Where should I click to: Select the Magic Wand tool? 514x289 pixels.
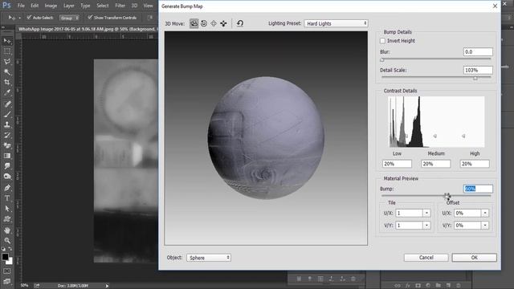point(7,72)
